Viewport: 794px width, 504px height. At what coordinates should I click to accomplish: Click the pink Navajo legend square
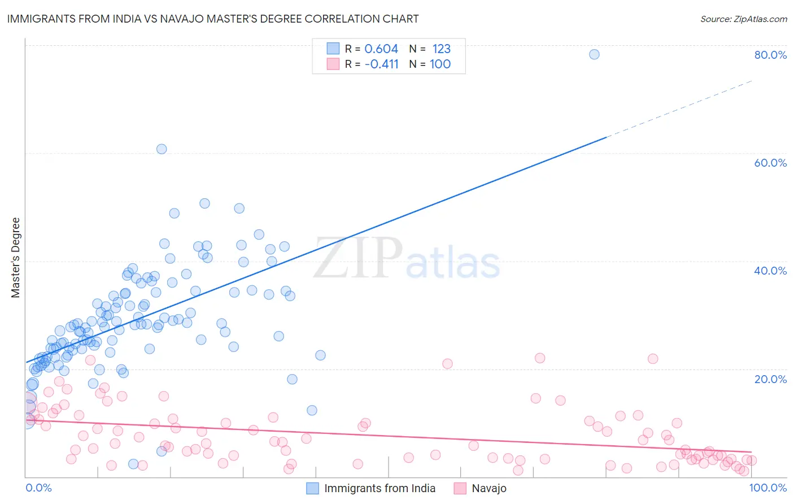(x=460, y=488)
